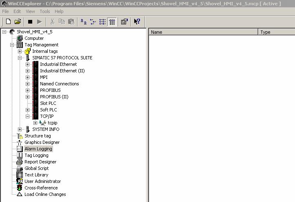Viewport: 295px width, 202px height.
Task: Click the Cross-Reference traffic light icon
Action: tap(20, 188)
